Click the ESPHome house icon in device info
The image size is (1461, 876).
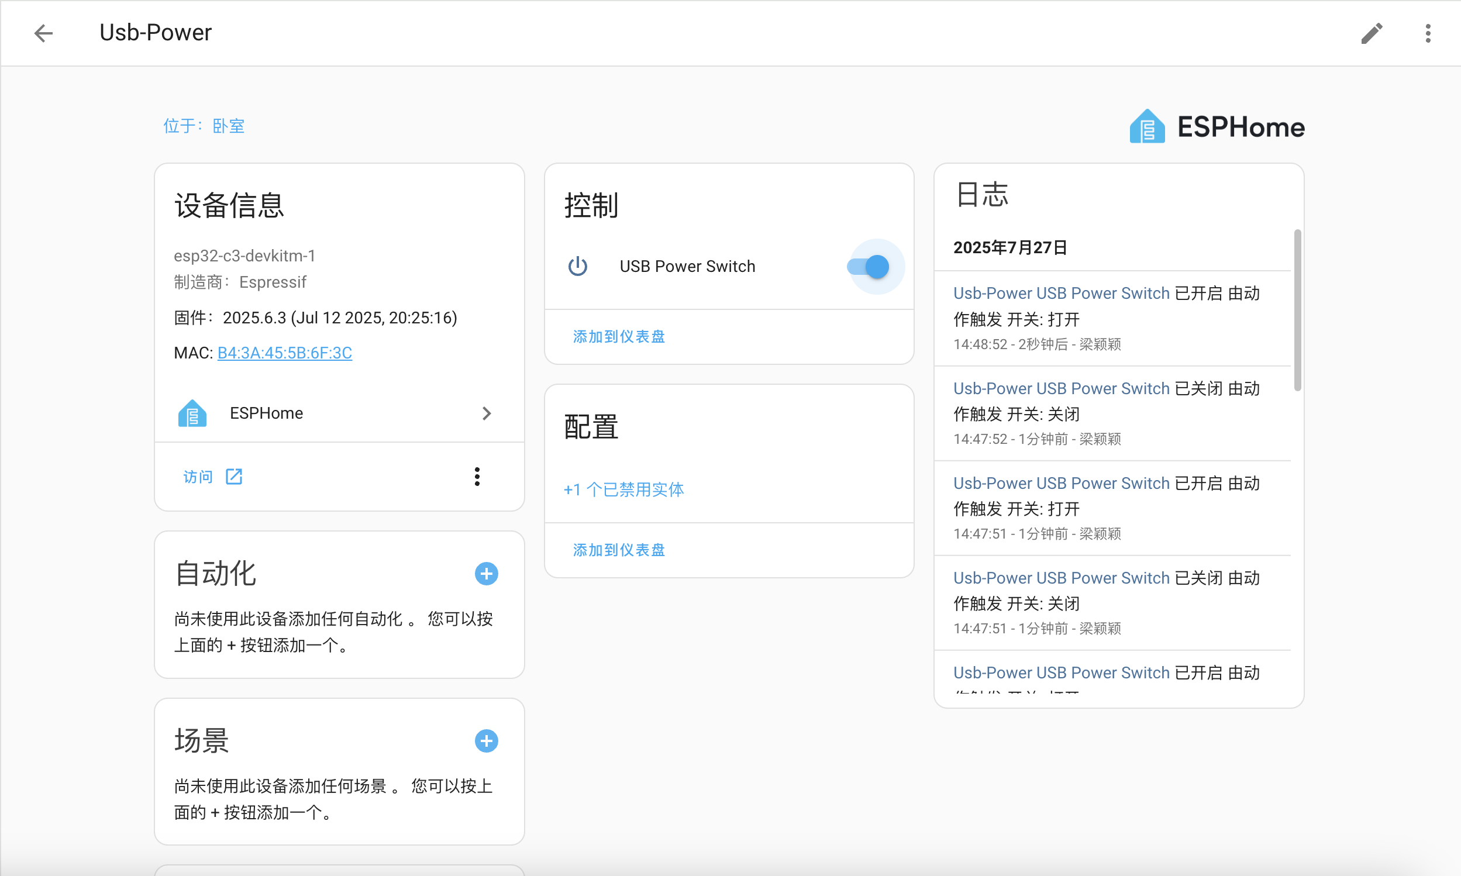click(192, 413)
